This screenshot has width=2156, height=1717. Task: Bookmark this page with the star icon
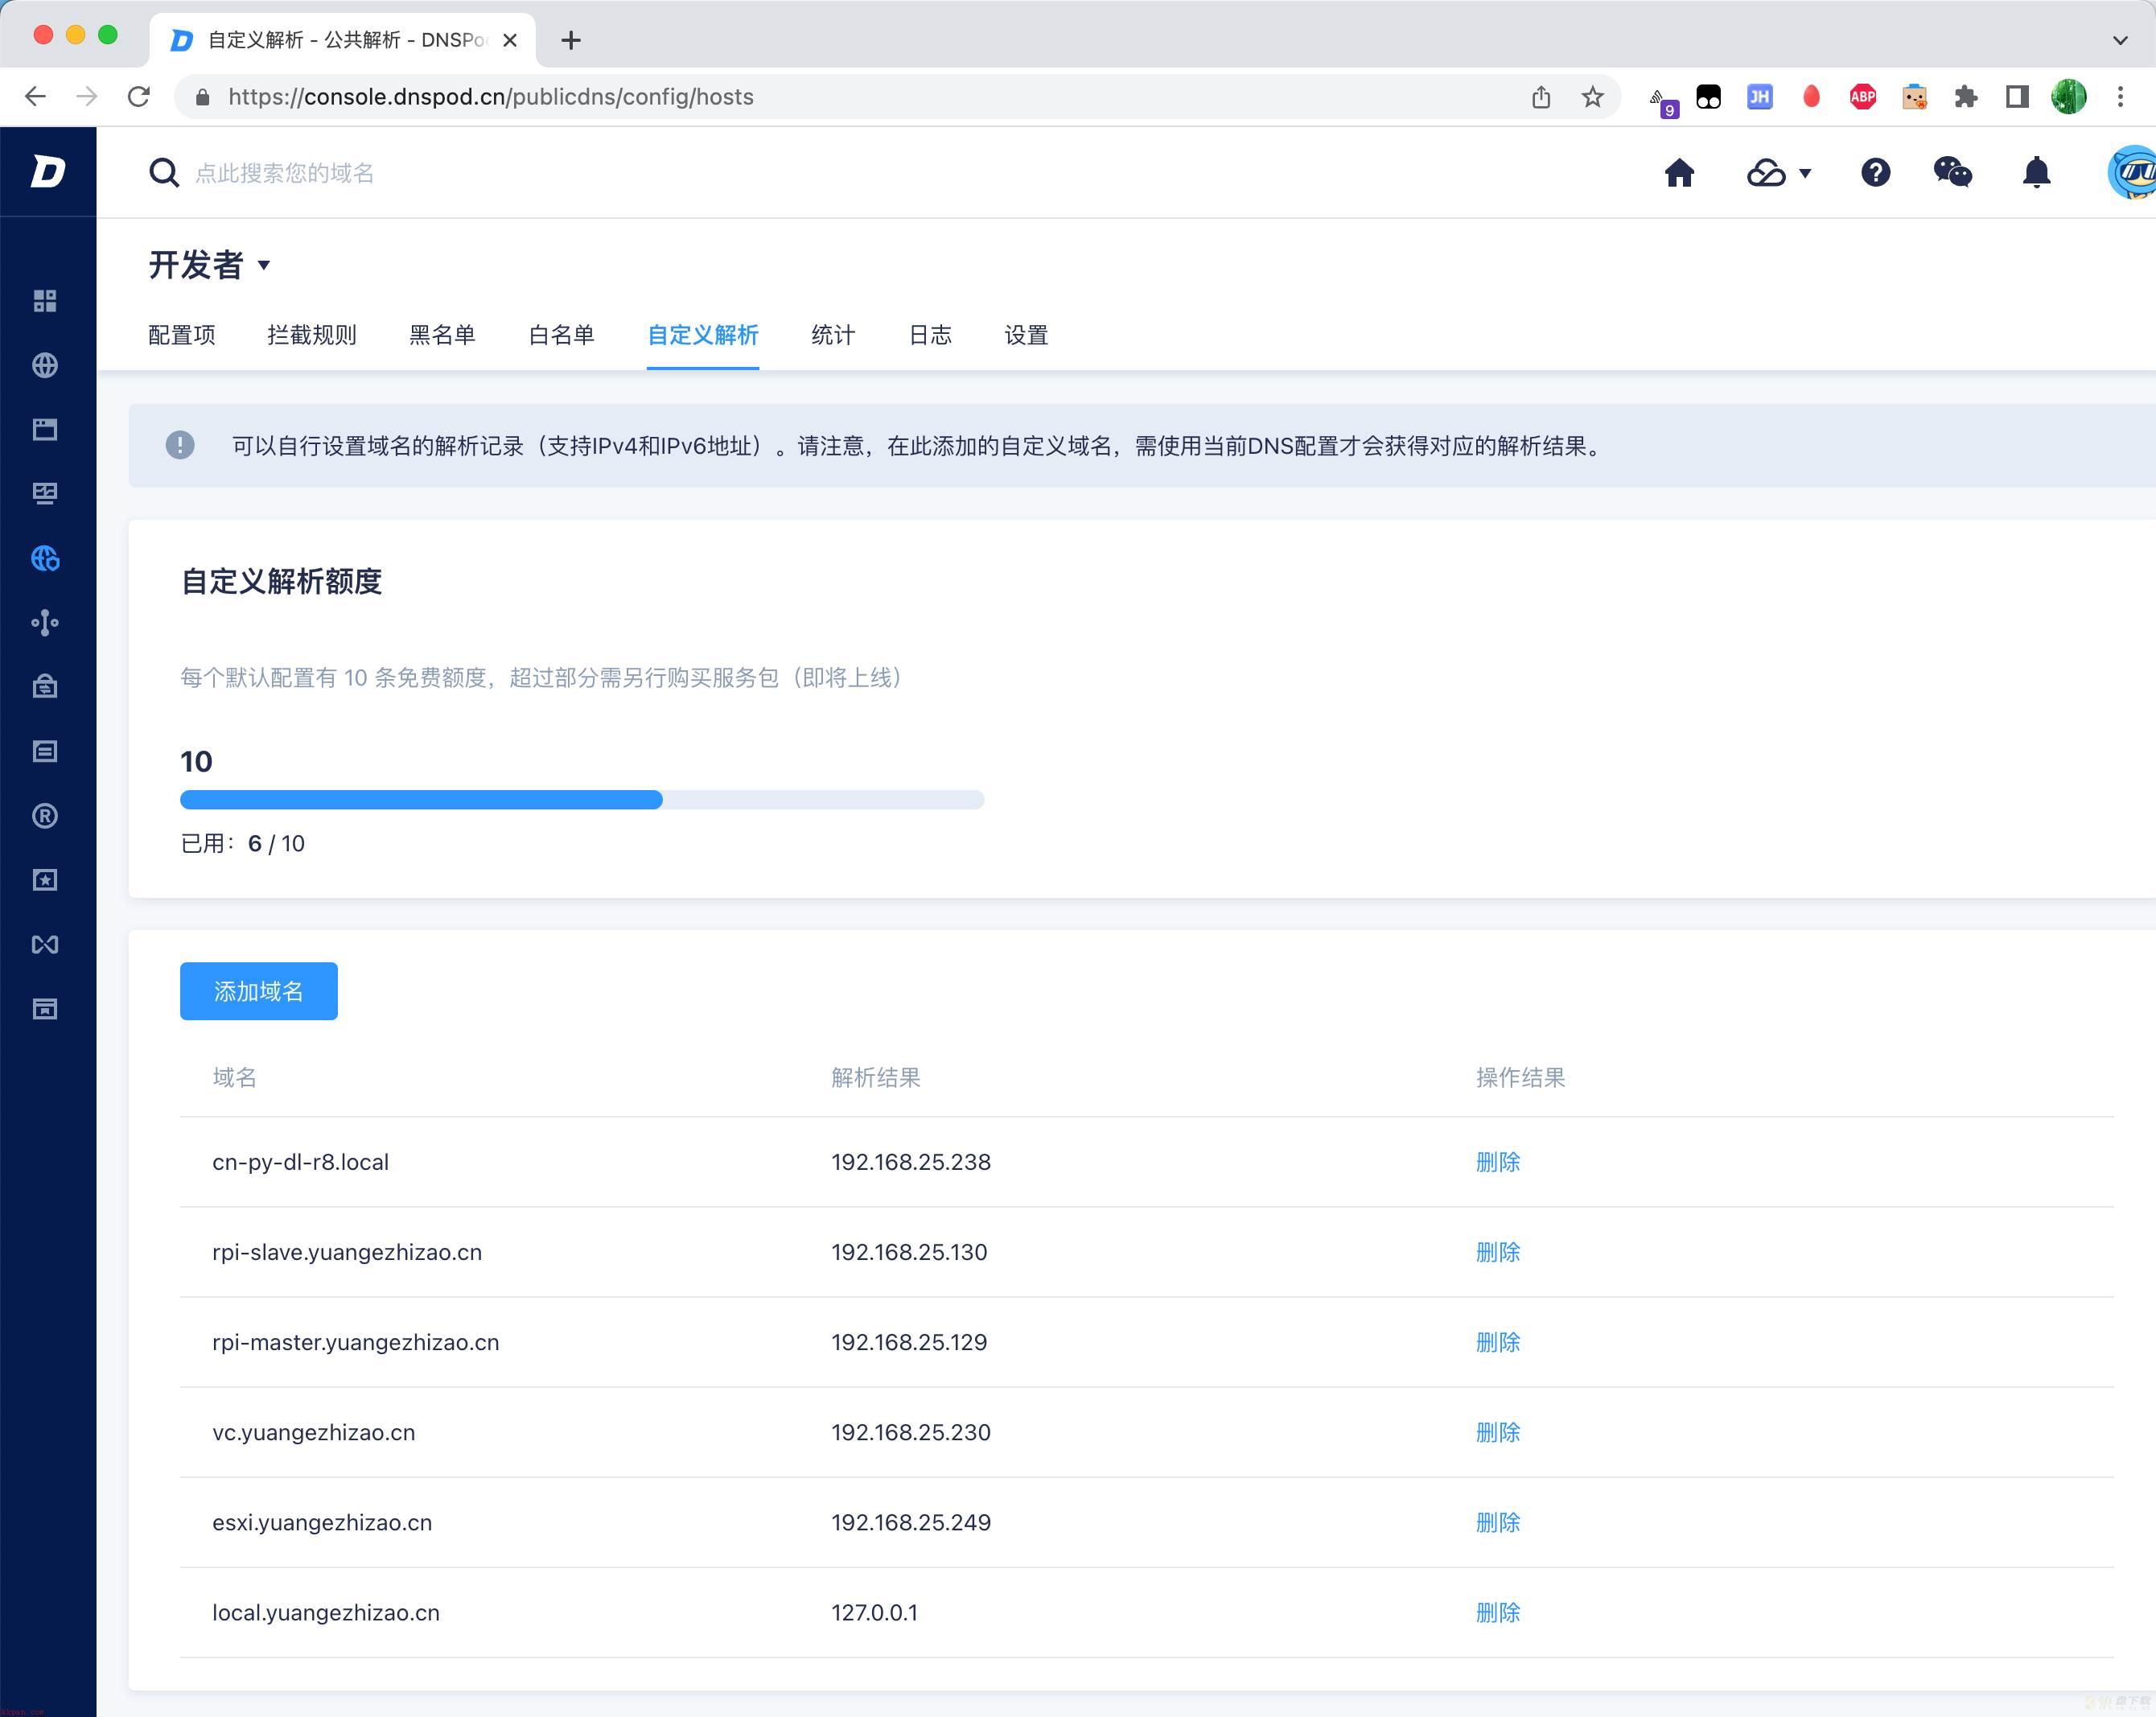1592,96
